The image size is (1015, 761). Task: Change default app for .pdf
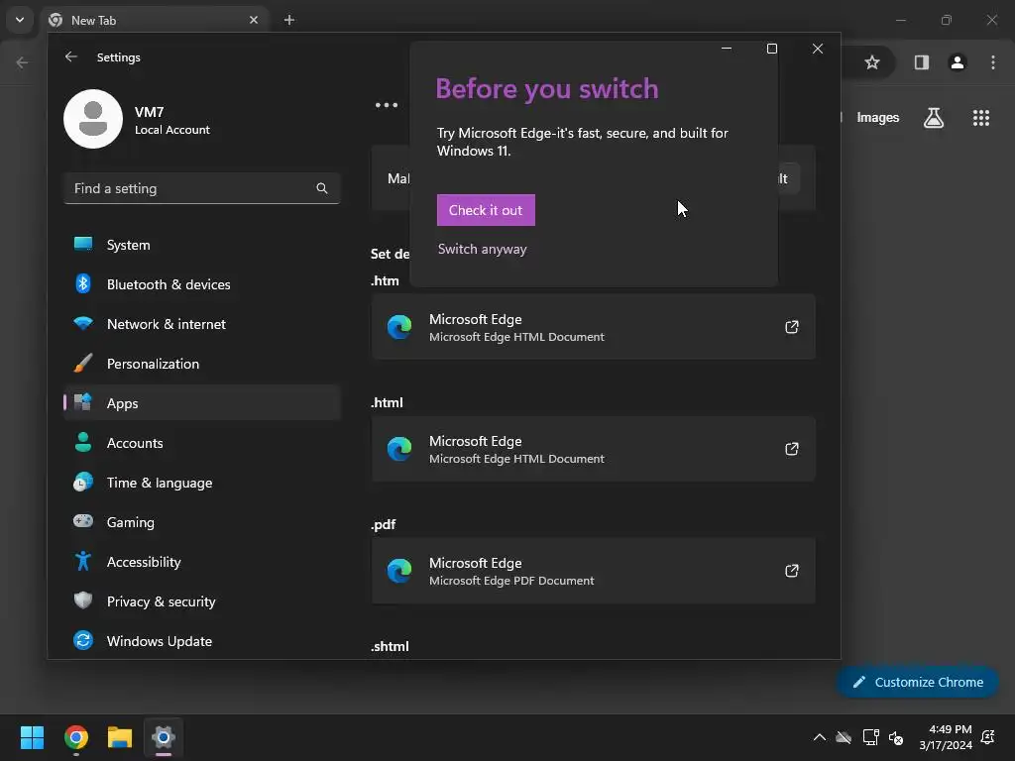coord(593,571)
